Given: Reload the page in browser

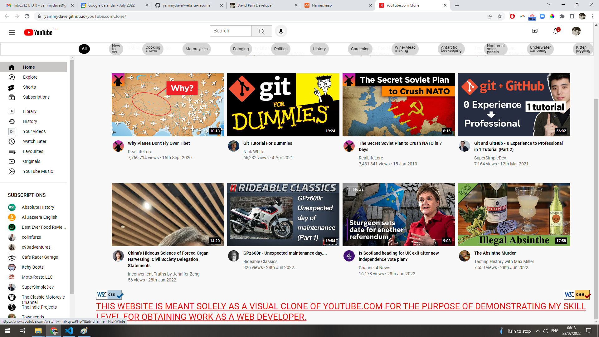Looking at the screenshot, I should point(27,16).
